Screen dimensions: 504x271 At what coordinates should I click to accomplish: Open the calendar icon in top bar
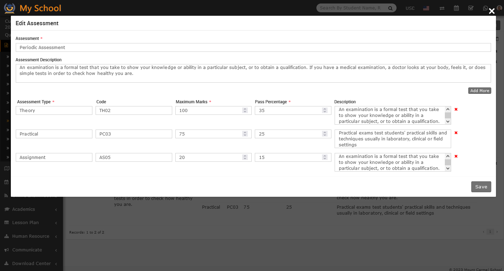pyautogui.click(x=456, y=8)
